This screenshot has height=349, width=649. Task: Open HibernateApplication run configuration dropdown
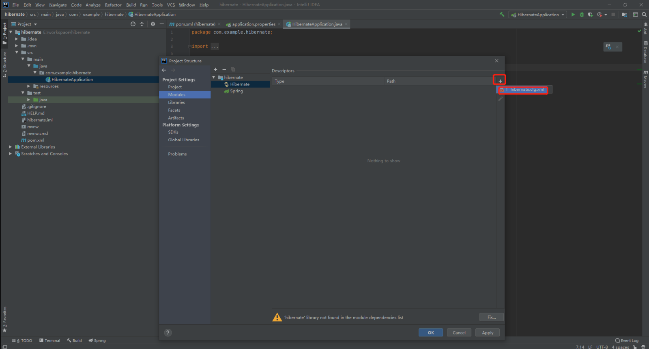coord(538,15)
